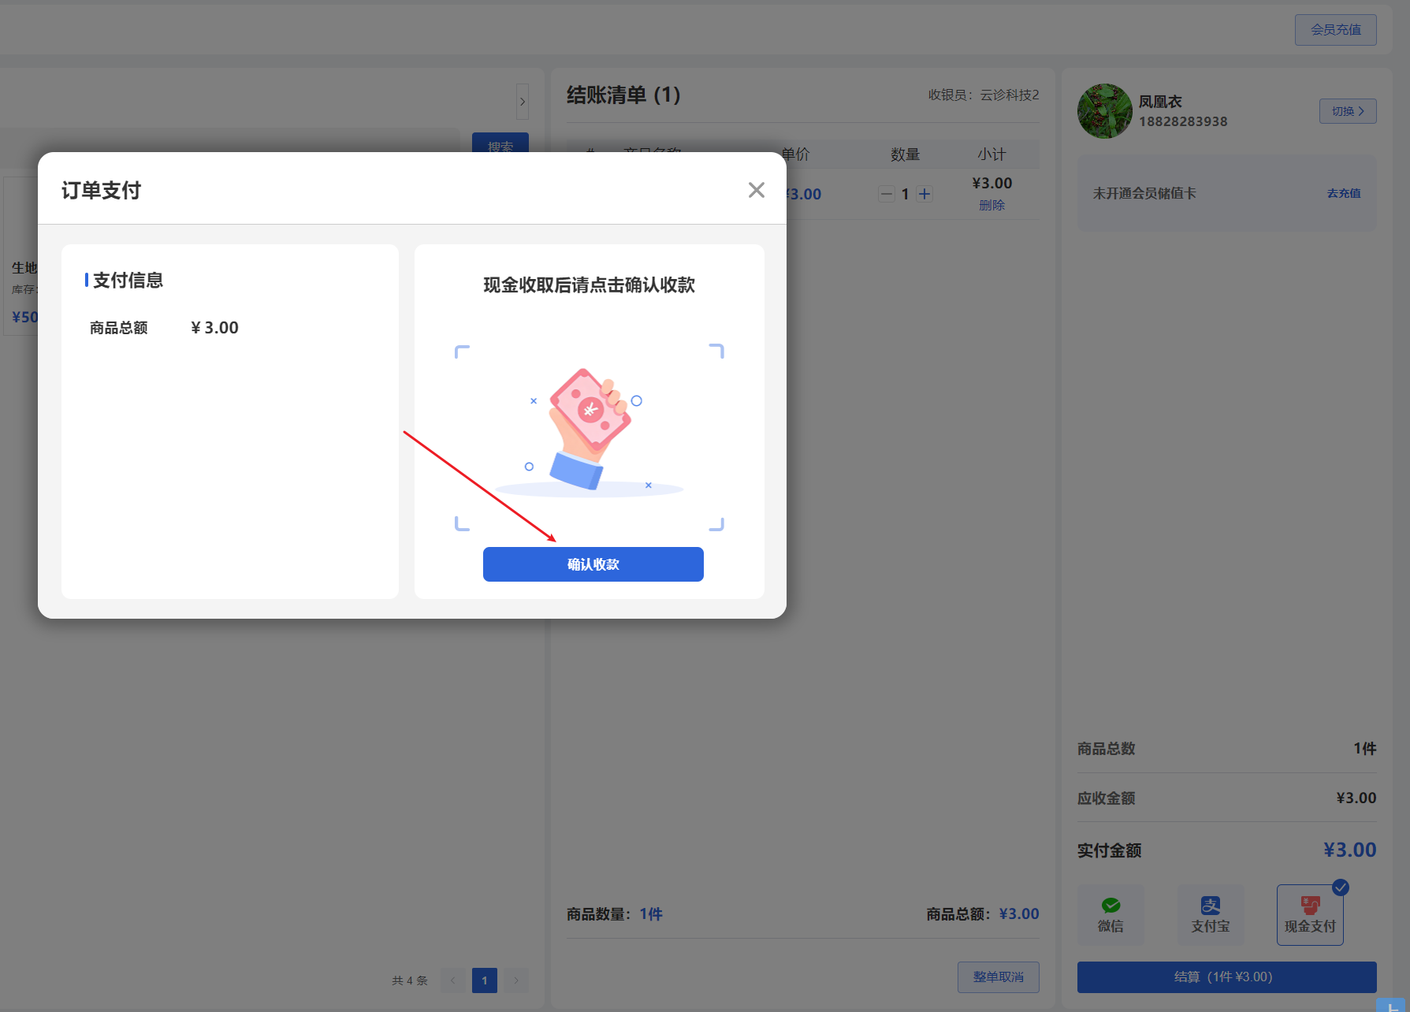Close the 订单支付 payment dialog

tap(756, 189)
